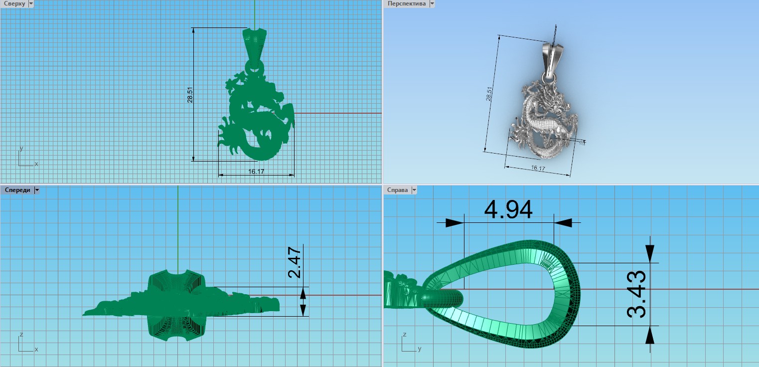The height and width of the screenshot is (367, 759).
Task: Open the dropdown arrow beside Сверху viewport title
Action: 31,3
